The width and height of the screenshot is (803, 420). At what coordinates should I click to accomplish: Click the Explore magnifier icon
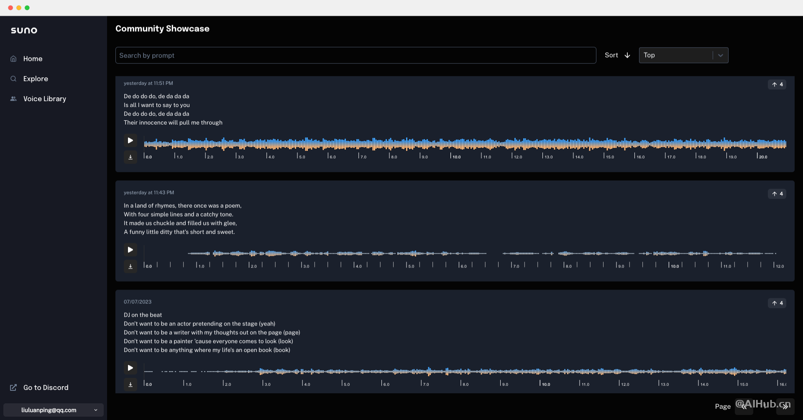13,79
